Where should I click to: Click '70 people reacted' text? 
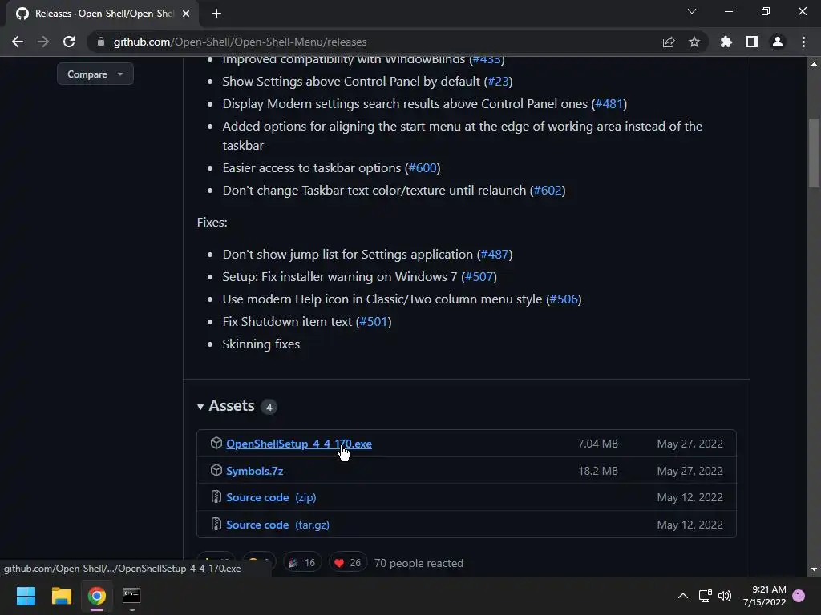click(x=419, y=563)
